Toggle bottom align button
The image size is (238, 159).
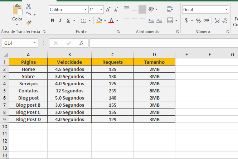142,9
